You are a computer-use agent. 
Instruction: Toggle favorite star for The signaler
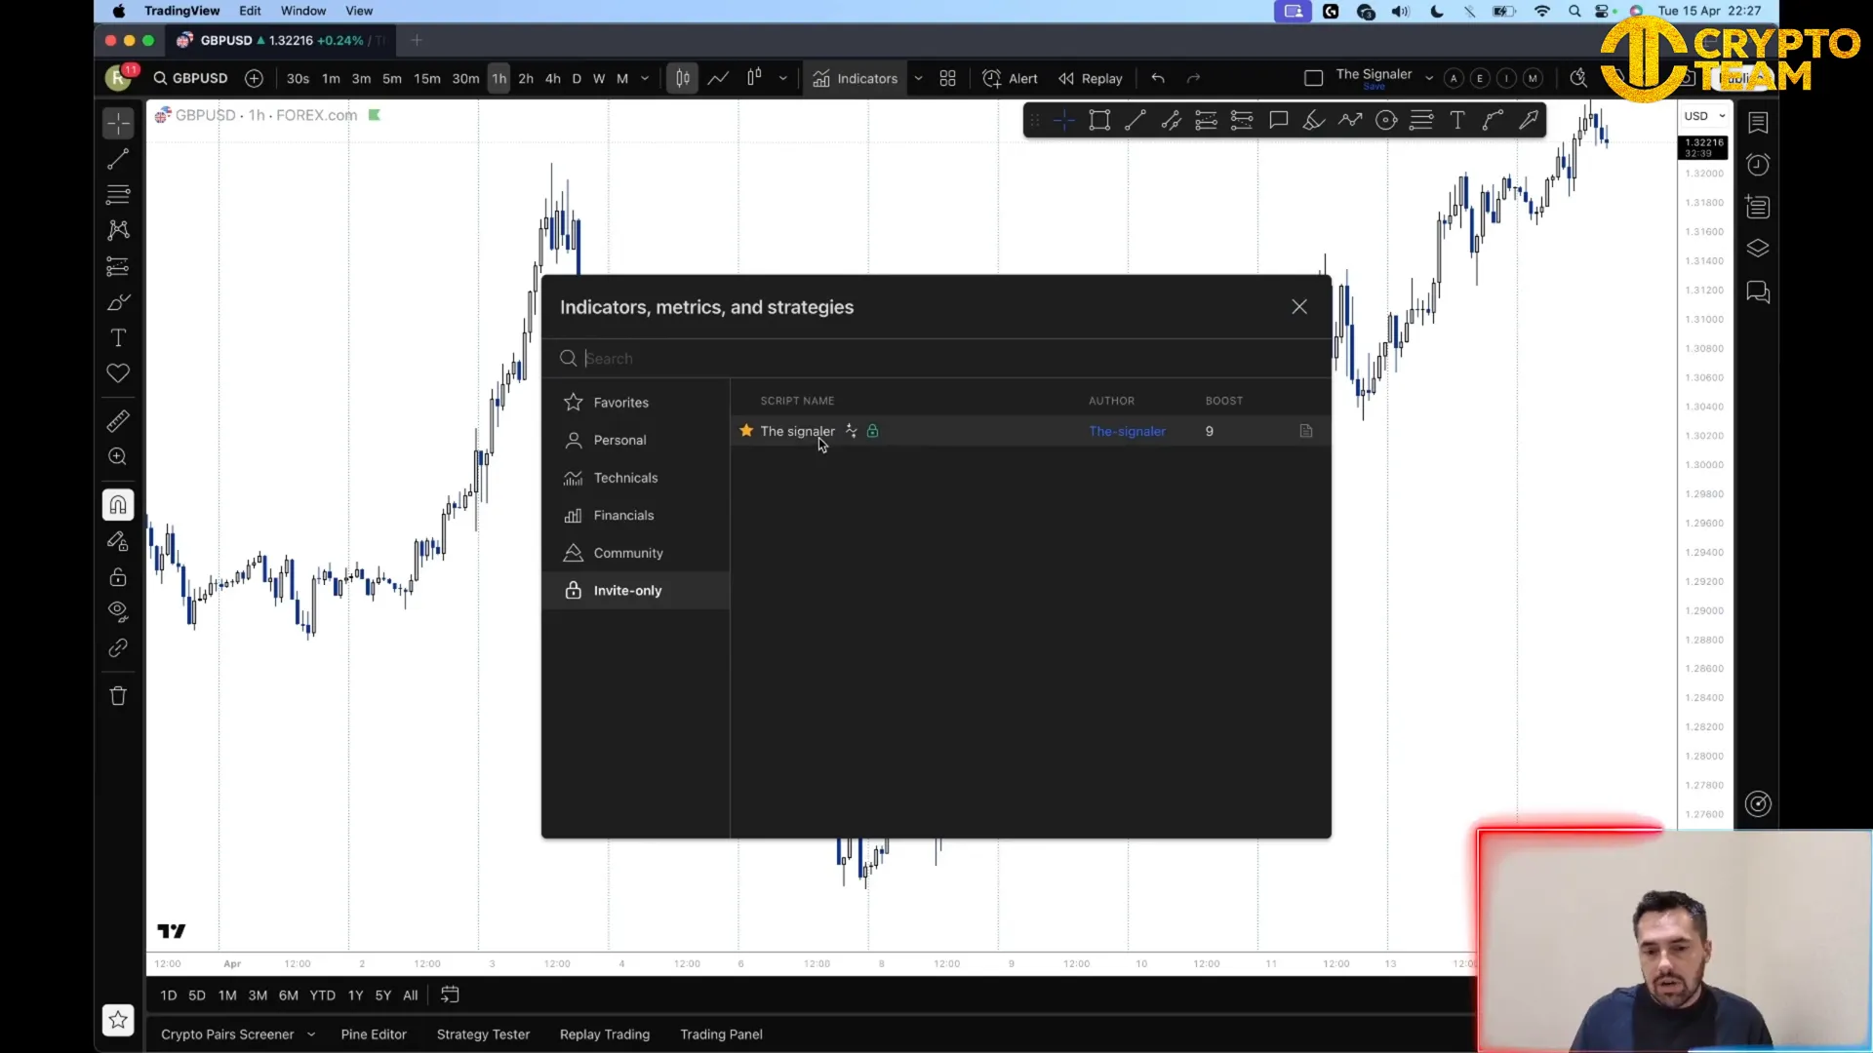(x=746, y=431)
